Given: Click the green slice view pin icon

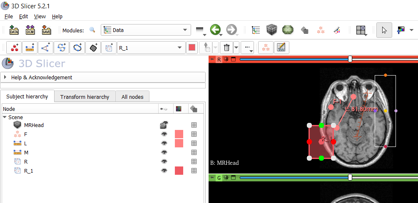Looking at the screenshot, I should [x=212, y=178].
